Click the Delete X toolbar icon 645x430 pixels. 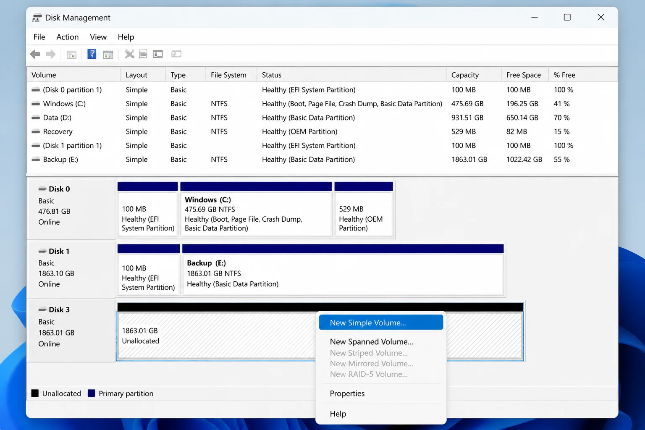[x=129, y=54]
